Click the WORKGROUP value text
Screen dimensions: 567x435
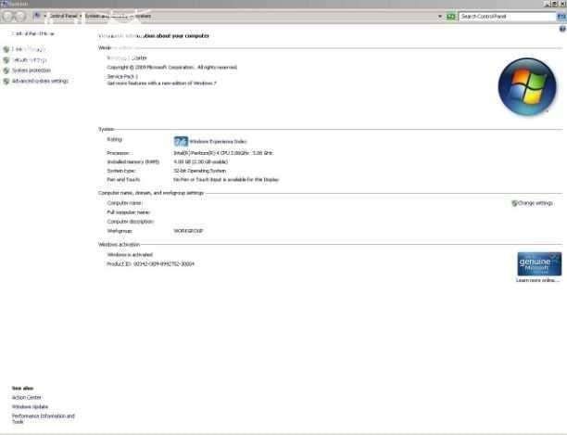188,231
